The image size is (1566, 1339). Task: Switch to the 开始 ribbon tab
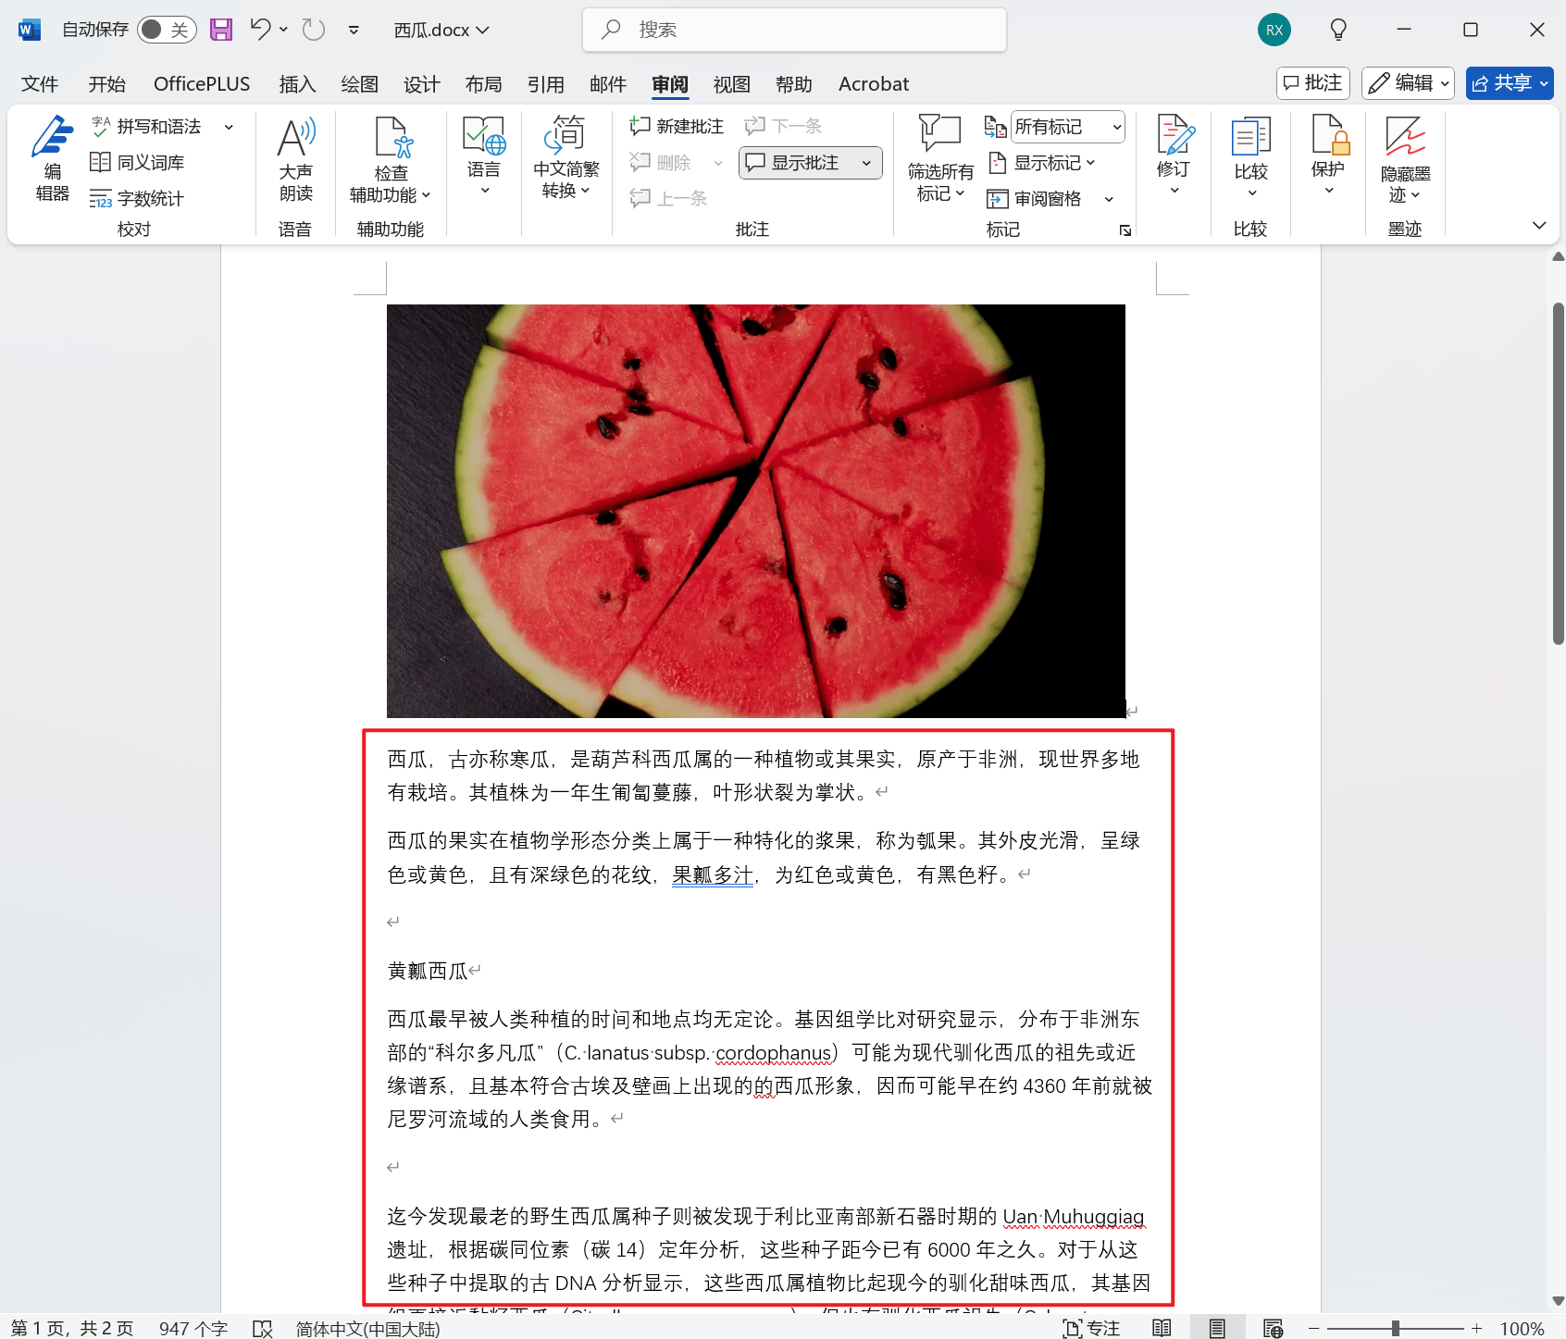tap(107, 83)
